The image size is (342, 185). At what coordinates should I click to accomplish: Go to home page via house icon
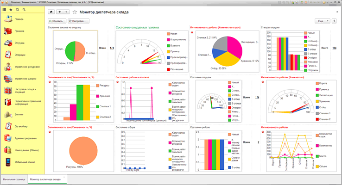(x=51, y=12)
